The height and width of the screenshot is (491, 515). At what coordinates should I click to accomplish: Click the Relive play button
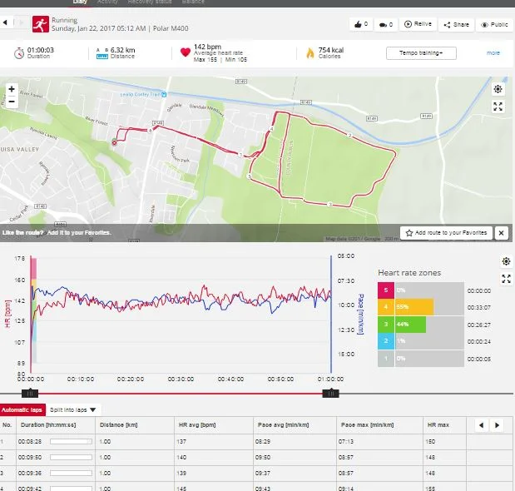(x=420, y=25)
